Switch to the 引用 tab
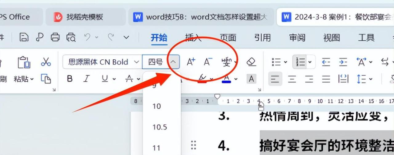 [x=263, y=38]
